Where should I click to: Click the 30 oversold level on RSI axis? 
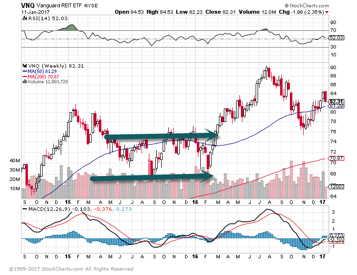pyautogui.click(x=333, y=47)
